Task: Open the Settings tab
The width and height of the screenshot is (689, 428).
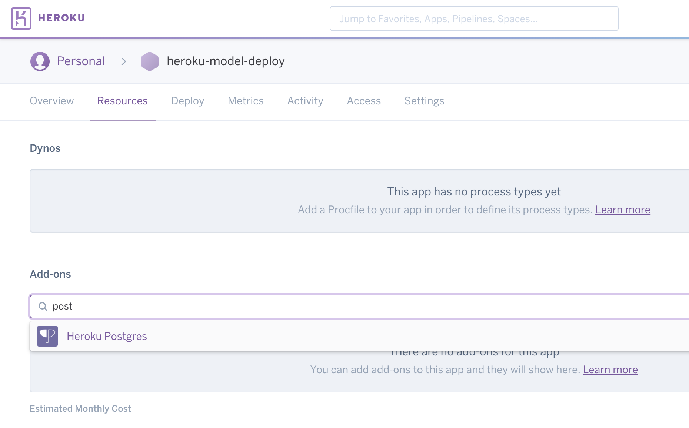Action: coord(424,101)
